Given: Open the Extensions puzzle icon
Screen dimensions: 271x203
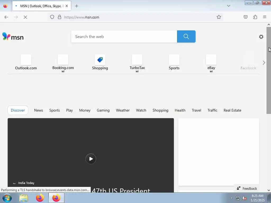Looking at the screenshot, I should pyautogui.click(x=255, y=17).
